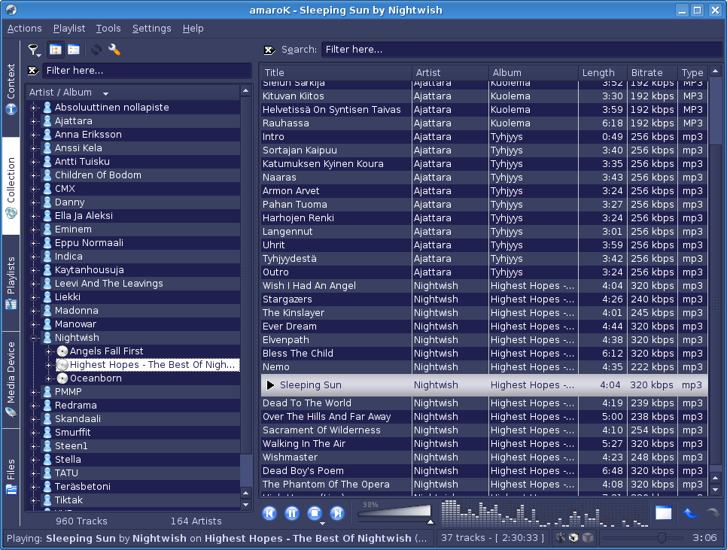Skip to the next track

click(x=337, y=513)
